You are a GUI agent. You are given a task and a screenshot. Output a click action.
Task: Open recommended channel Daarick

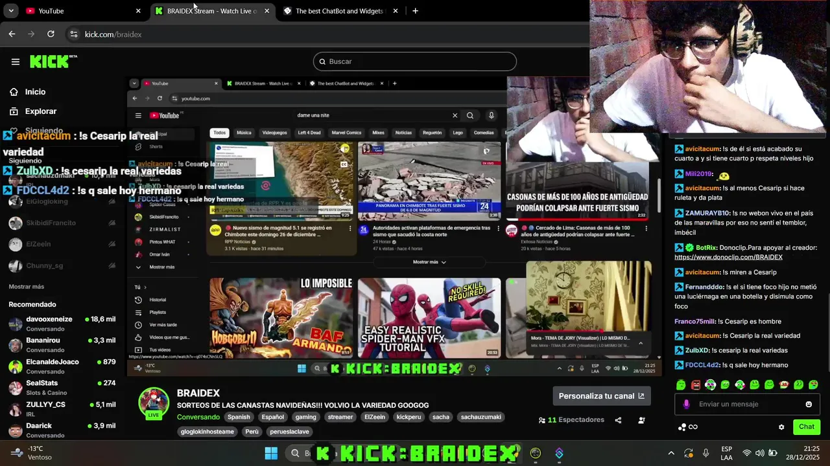pyautogui.click(x=62, y=430)
